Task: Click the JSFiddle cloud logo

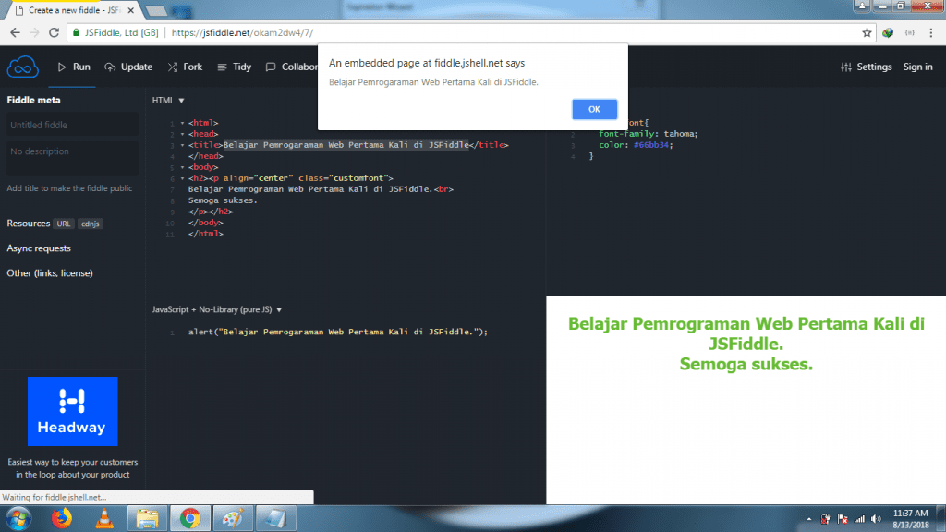Action: (21, 66)
